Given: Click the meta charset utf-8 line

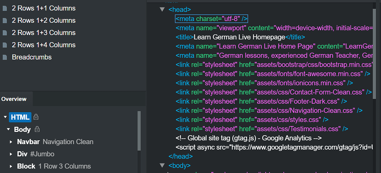Looking at the screenshot, I should point(211,19).
